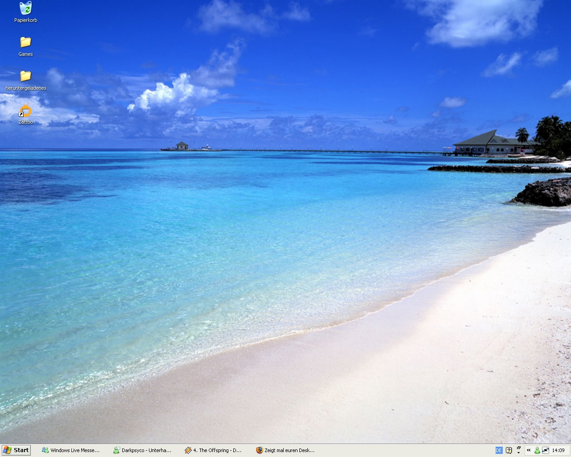Image resolution: width=571 pixels, height=457 pixels.
Task: Select the Games folder on desktop
Action: (25, 46)
